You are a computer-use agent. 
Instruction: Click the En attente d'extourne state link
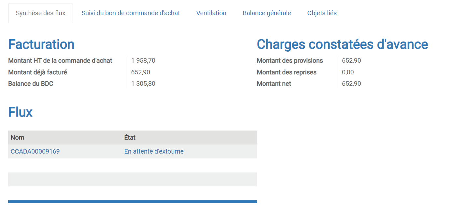154,151
